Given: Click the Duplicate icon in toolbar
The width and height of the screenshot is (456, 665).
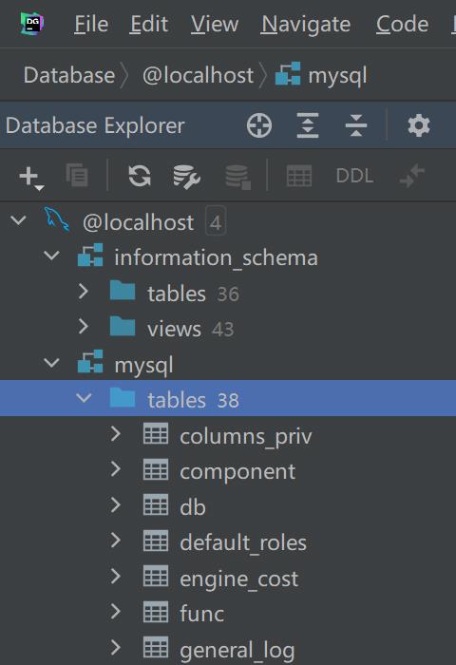Looking at the screenshot, I should (77, 175).
